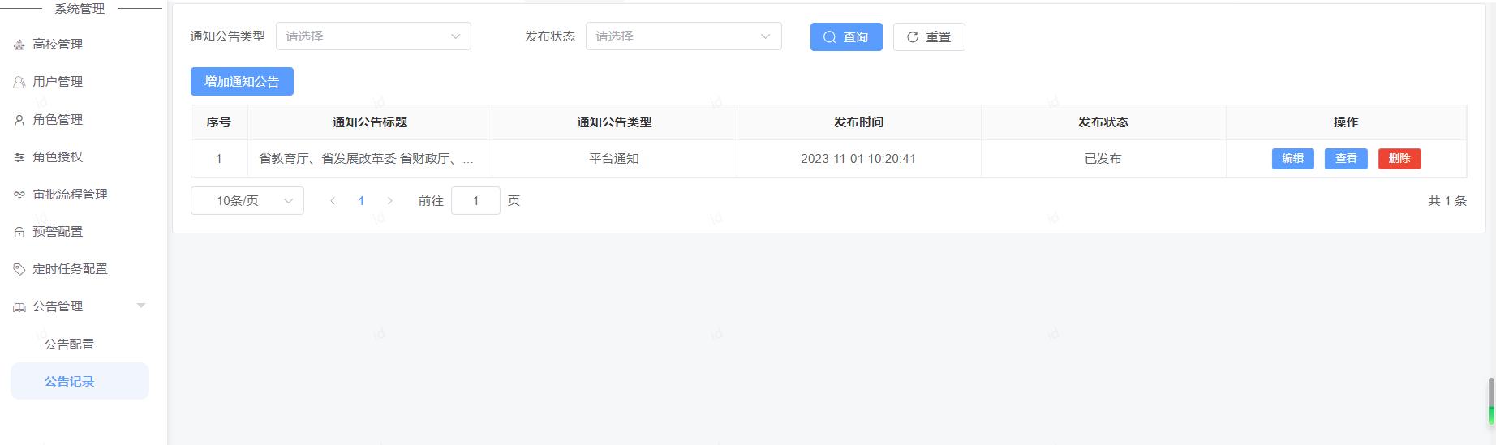Click the 定时任务配置 tag icon
The image size is (1496, 445).
19,269
